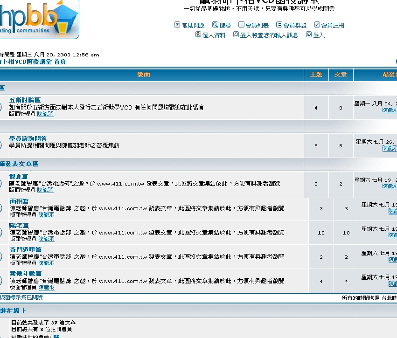Click the 搜尋 search icon

tap(215, 25)
